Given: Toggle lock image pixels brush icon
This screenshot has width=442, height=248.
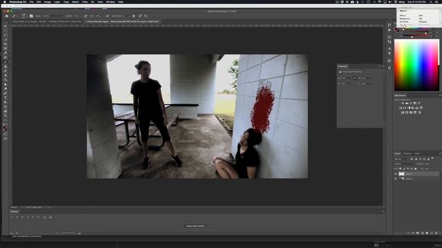Looking at the screenshot, I should click(404, 168).
